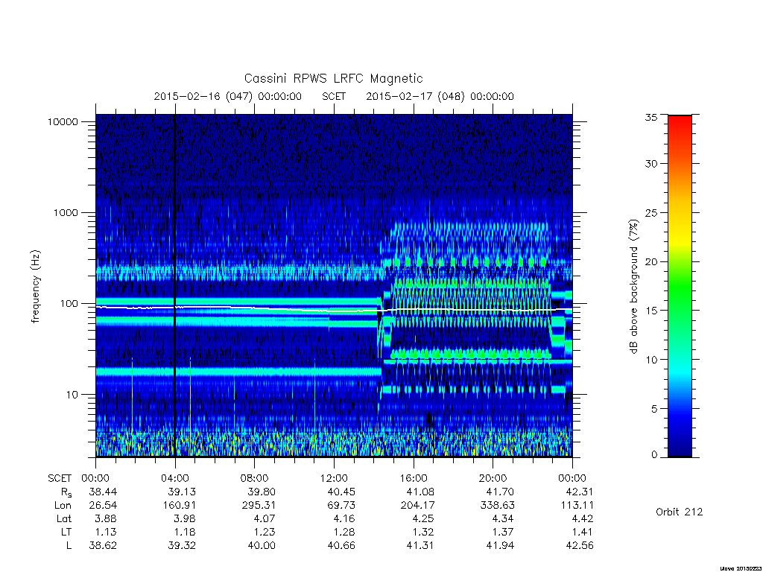Viewport: 763px width, 572px height.
Task: Click the '35' color bar tick value
Action: point(651,117)
